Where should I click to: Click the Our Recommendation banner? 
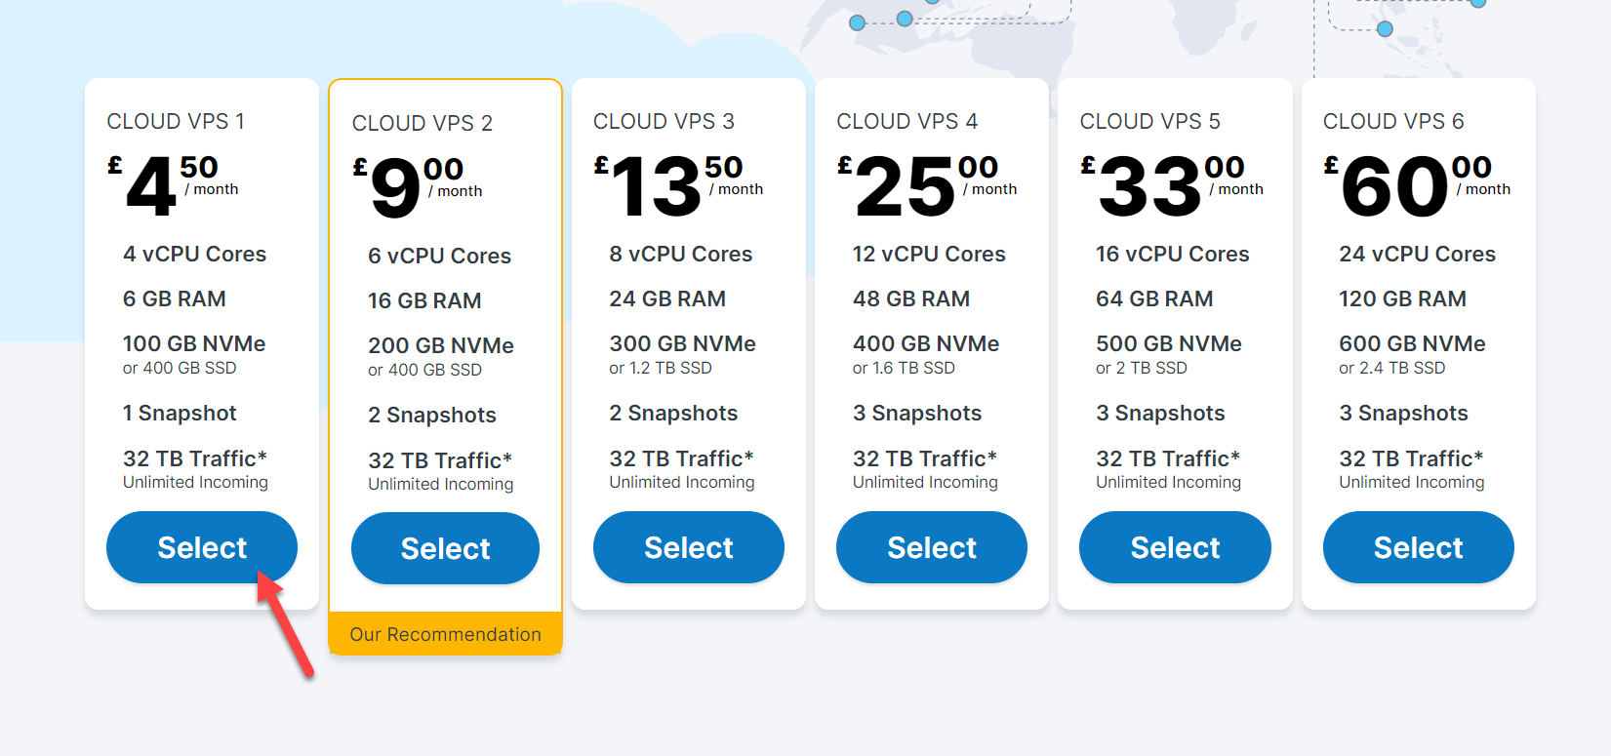pyautogui.click(x=445, y=634)
